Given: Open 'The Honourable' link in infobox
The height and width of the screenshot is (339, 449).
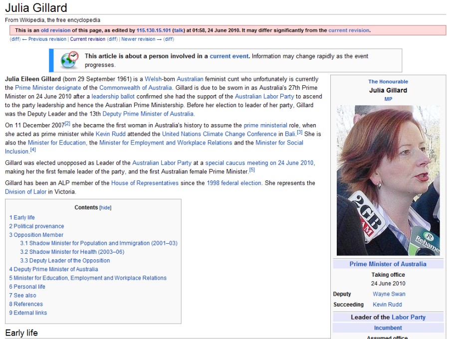Looking at the screenshot, I should [x=388, y=82].
